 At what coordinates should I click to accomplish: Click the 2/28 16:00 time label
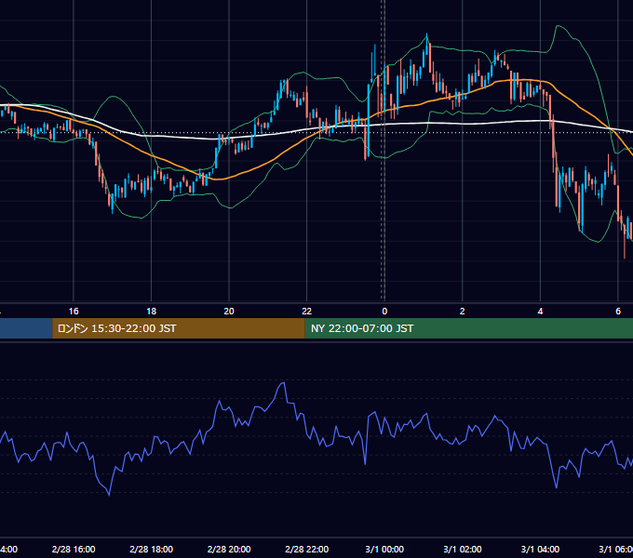[74, 549]
